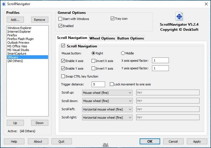Viewport: 211px width, 148px height.
Task: Click the hotkey field beside Scroll up
Action: point(168,92)
